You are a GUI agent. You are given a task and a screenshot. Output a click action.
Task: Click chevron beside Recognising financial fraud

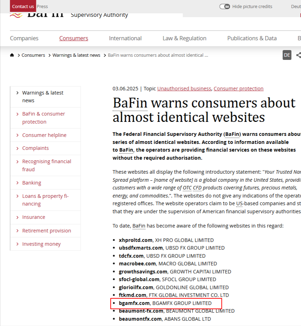click(x=17, y=161)
